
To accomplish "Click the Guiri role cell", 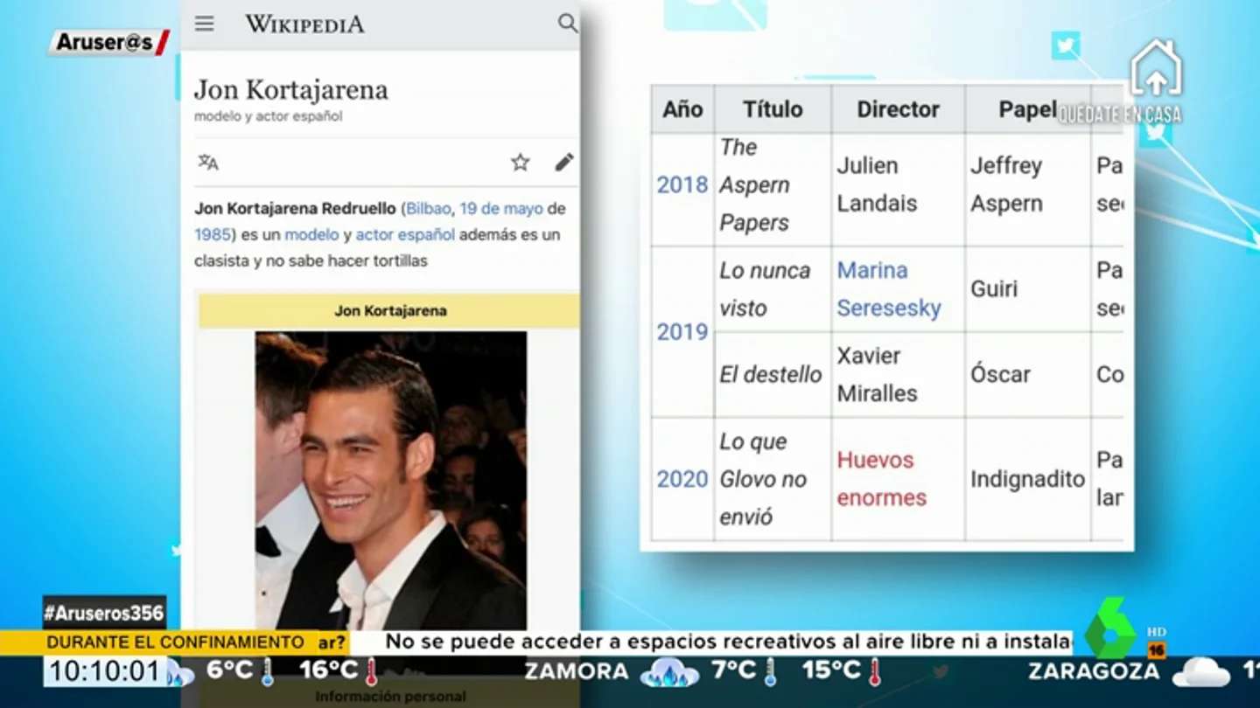I will (1028, 289).
